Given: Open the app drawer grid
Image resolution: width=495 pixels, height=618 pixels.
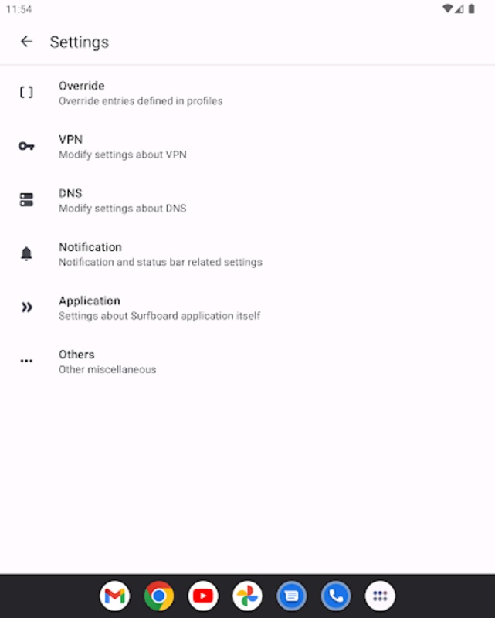Looking at the screenshot, I should (x=380, y=596).
